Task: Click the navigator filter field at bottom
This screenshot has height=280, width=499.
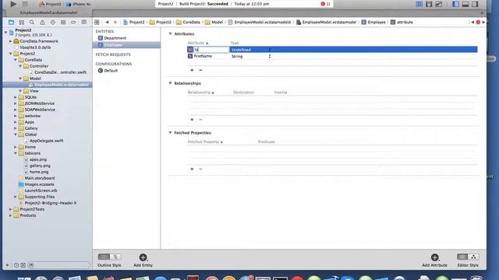Action: click(59, 265)
